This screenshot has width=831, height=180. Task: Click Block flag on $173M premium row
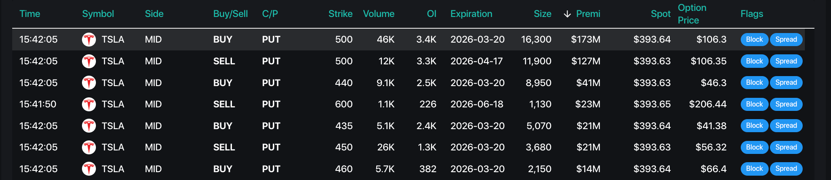tap(754, 40)
